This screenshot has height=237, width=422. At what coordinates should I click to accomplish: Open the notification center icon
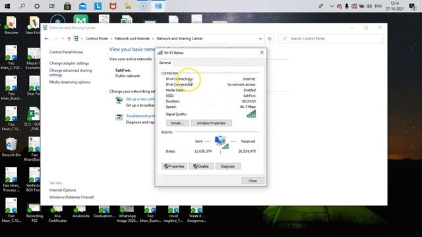click(412, 6)
